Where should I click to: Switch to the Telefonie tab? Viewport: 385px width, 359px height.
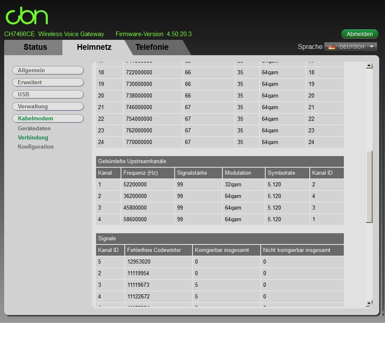click(x=152, y=47)
